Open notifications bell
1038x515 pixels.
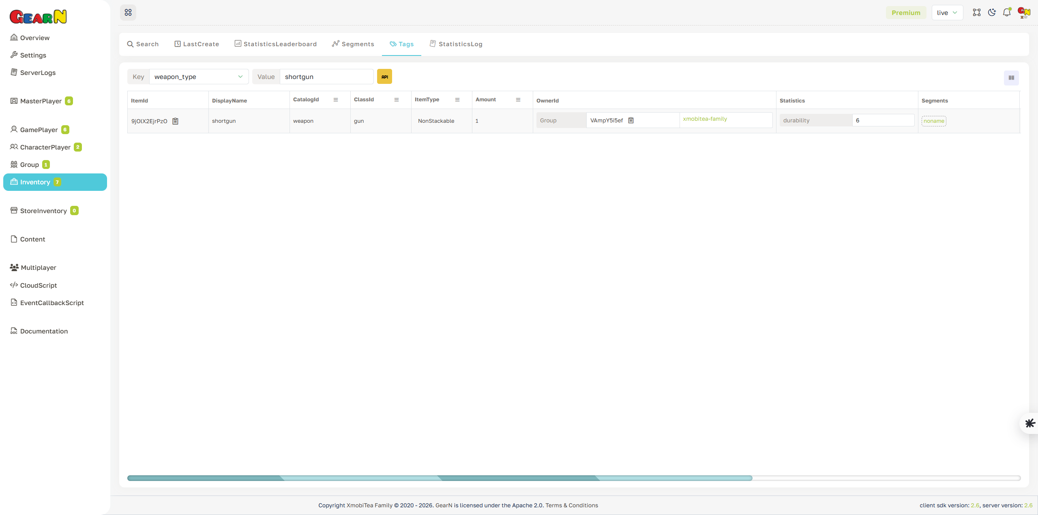click(x=1007, y=12)
